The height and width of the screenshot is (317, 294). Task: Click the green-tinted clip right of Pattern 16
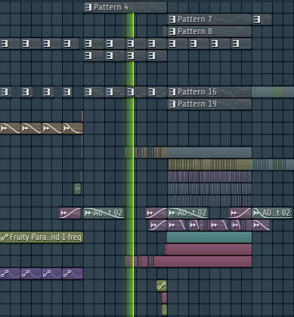click(x=273, y=92)
